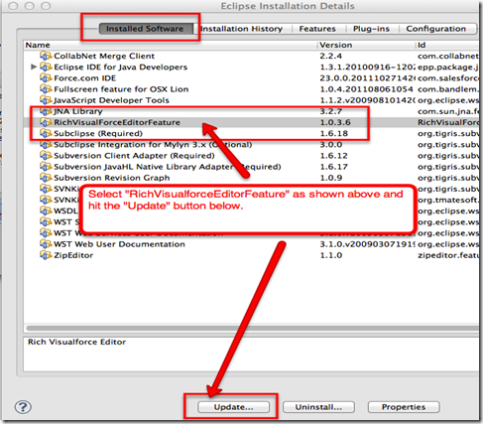483x424 pixels.
Task: Click the ZipEditor feature icon
Action: 46,255
